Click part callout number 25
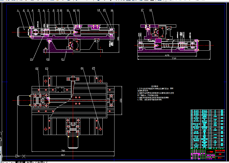Viewport: 229px width, 163px height. point(93,68)
